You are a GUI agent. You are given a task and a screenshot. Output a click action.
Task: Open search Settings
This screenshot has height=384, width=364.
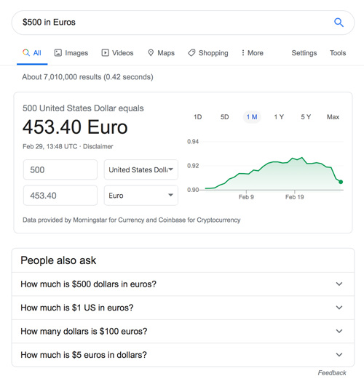pos(304,53)
